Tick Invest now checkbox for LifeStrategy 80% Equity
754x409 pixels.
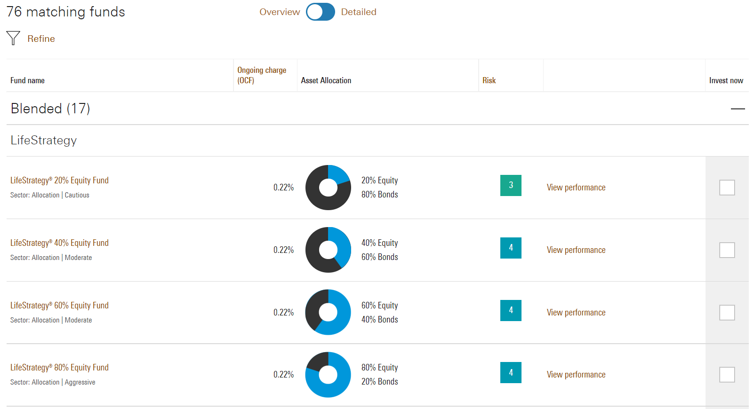coord(727,375)
